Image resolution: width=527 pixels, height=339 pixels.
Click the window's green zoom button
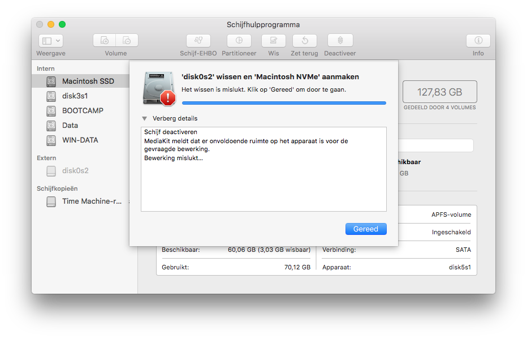click(62, 24)
